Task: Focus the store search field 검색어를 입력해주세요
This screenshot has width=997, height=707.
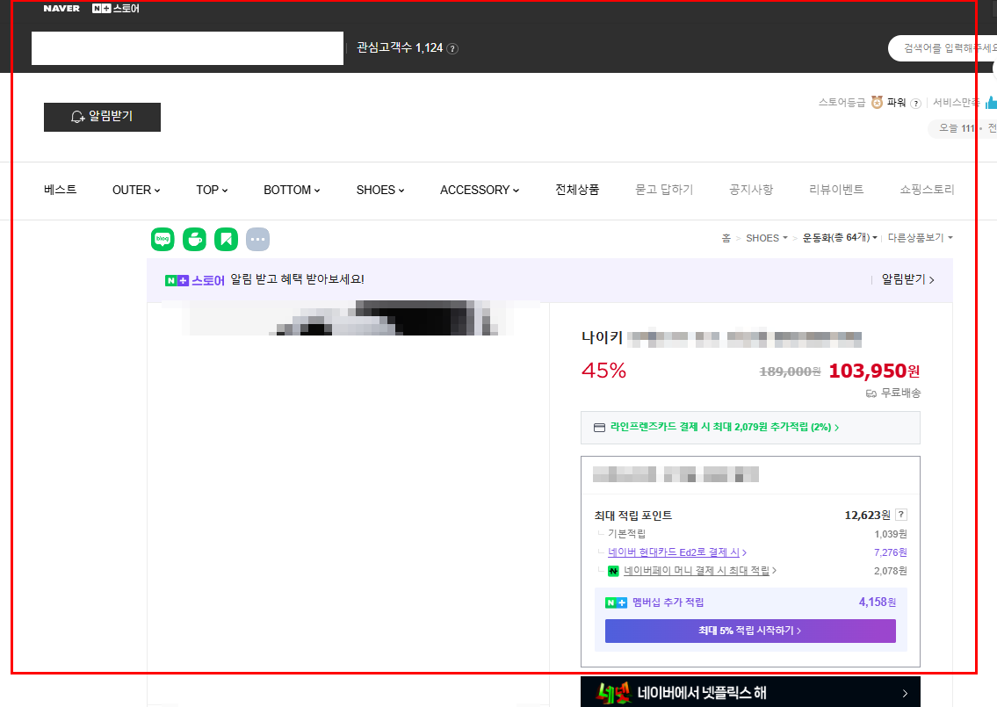Action: click(x=943, y=48)
